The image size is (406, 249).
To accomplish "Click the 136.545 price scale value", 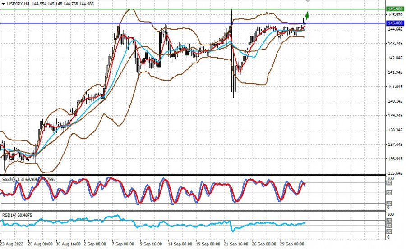I will (395, 159).
